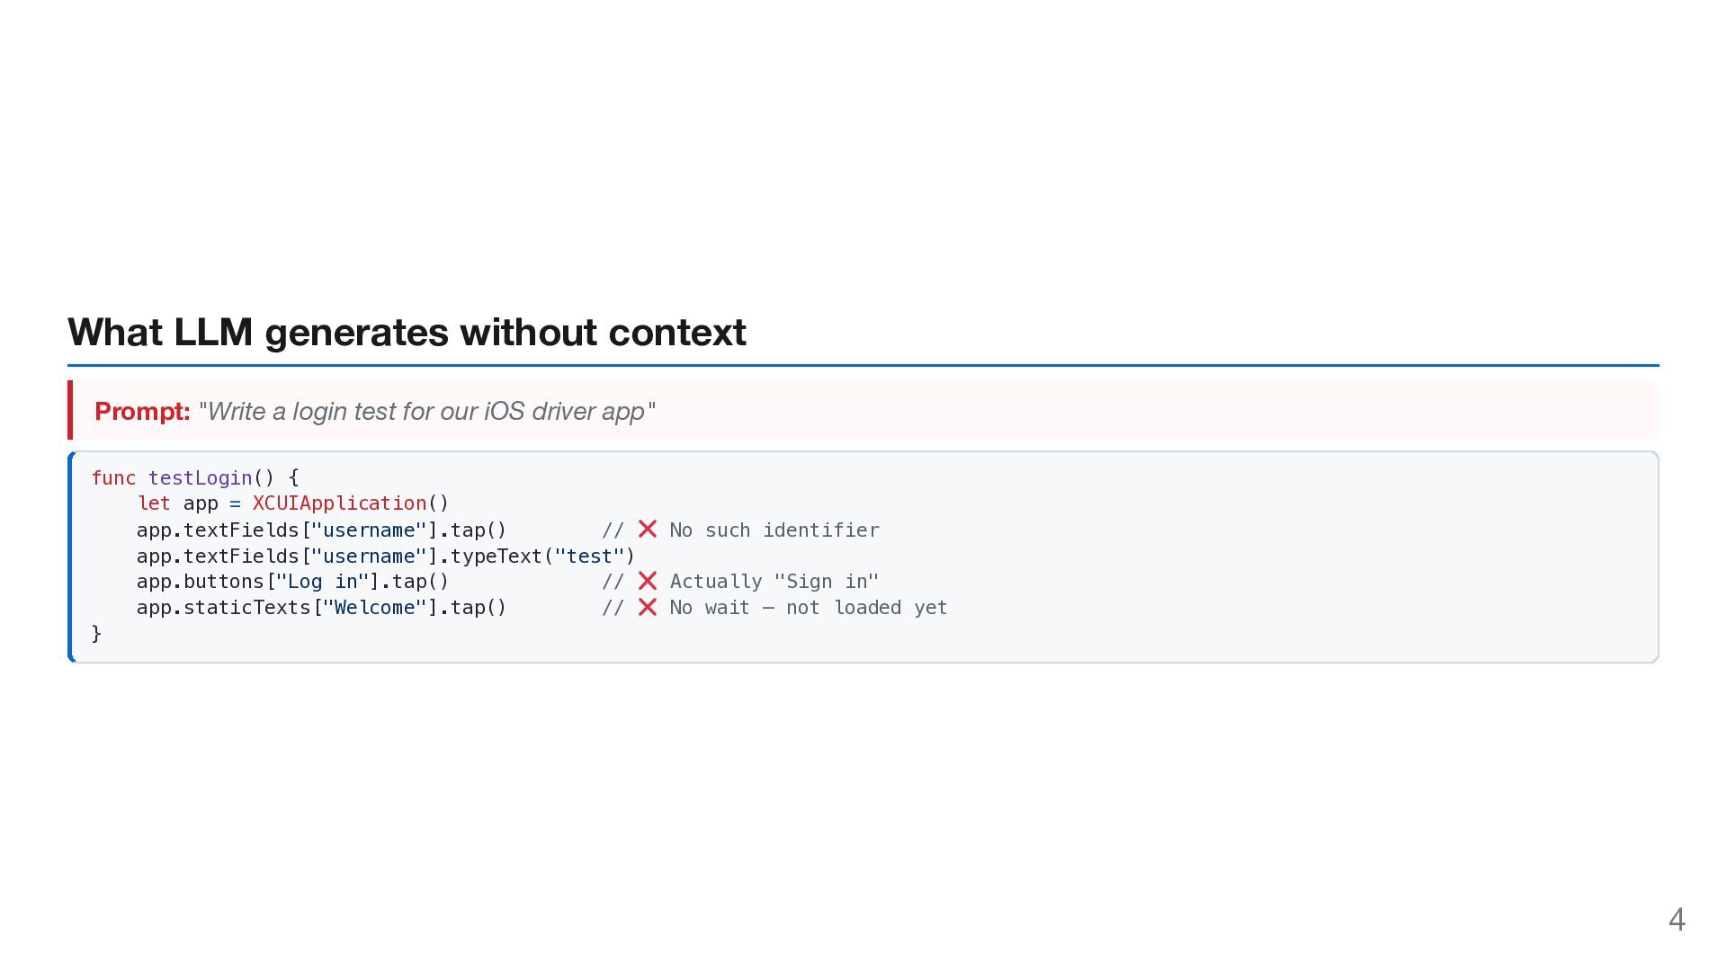
Task: Click the slide number 4
Action: tap(1677, 919)
